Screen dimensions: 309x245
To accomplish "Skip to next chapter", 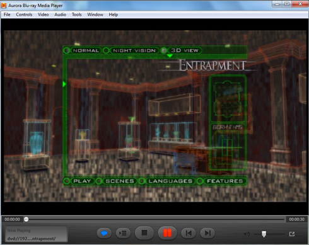I will coord(207,233).
